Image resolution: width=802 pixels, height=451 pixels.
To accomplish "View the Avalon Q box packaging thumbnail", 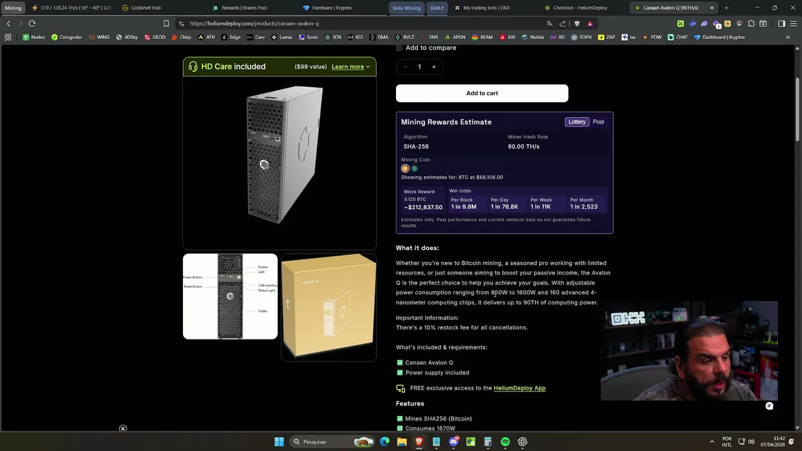I will [328, 307].
